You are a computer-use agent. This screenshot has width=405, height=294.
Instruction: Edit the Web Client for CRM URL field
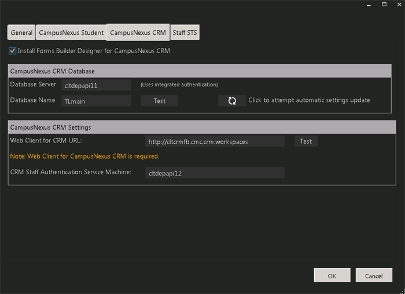(215, 142)
